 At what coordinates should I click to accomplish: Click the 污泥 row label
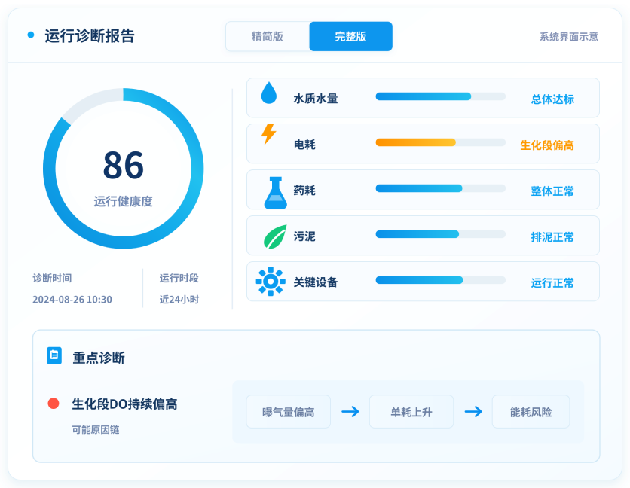(x=304, y=236)
